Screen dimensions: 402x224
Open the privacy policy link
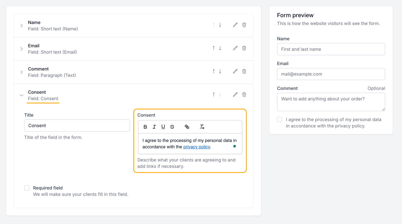197,147
